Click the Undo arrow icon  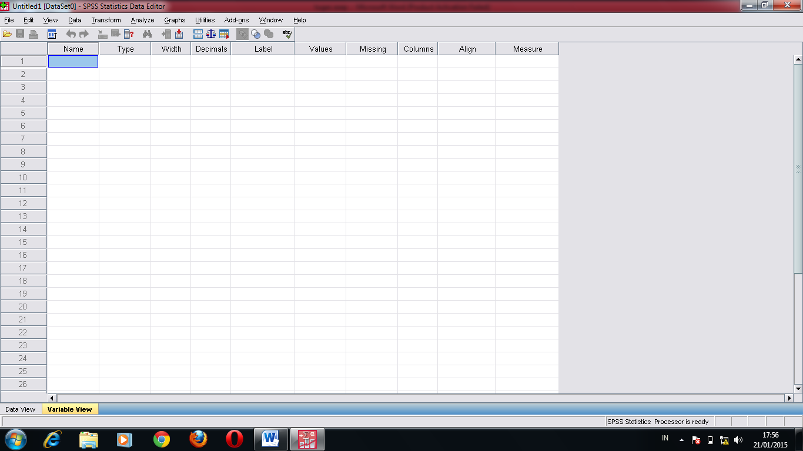(71, 34)
